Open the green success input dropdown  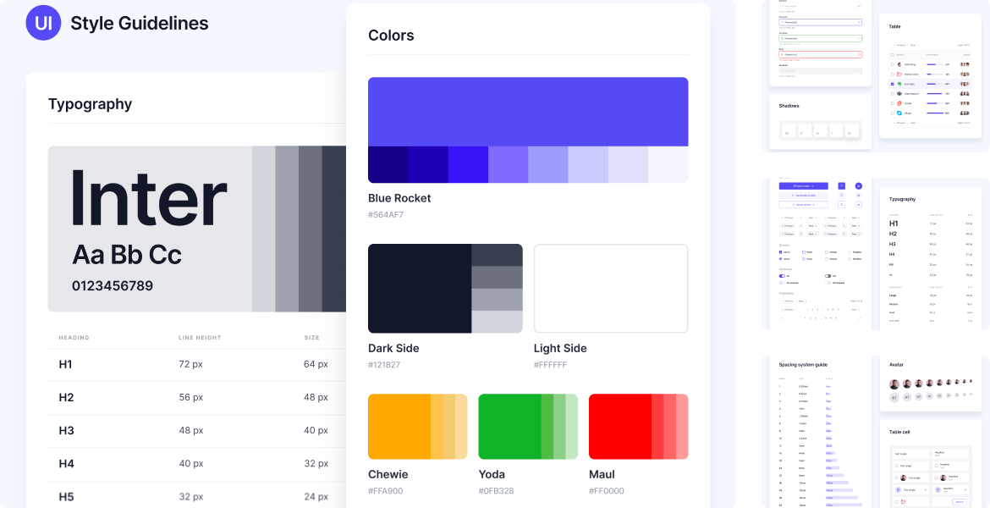859,38
